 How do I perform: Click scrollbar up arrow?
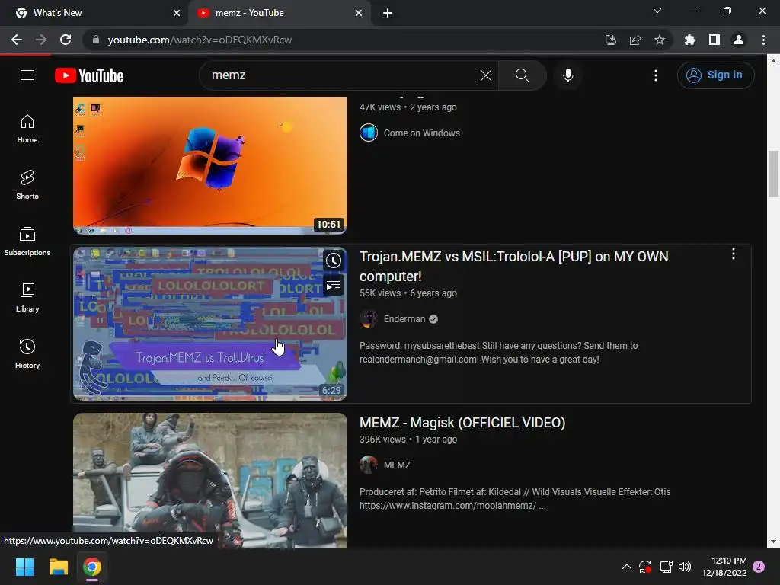click(x=773, y=61)
